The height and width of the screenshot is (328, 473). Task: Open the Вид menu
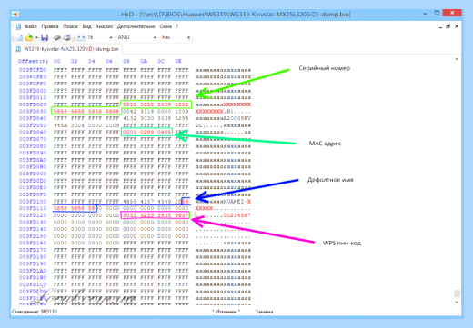(86, 26)
